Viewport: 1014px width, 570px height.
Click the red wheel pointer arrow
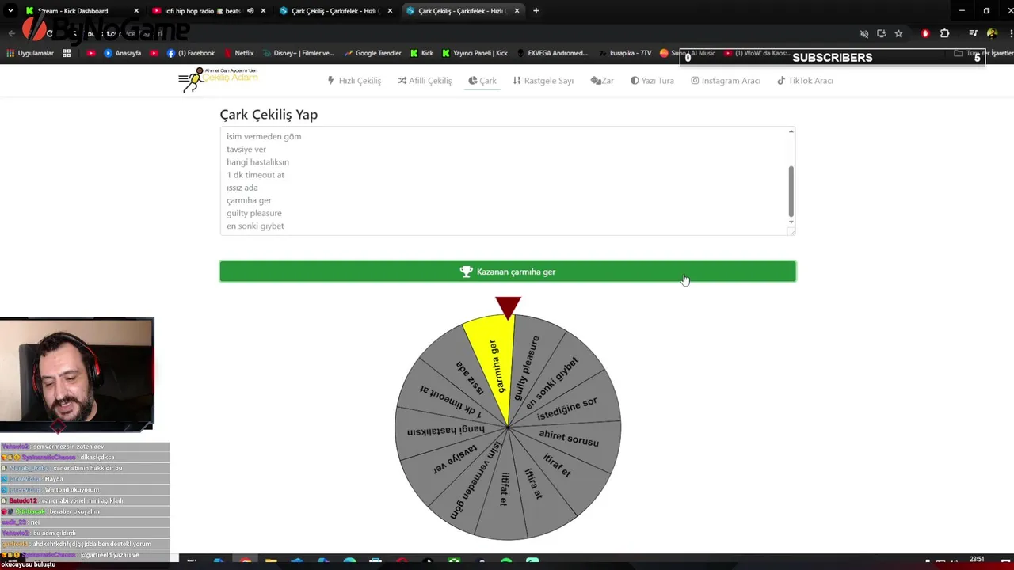point(508,307)
